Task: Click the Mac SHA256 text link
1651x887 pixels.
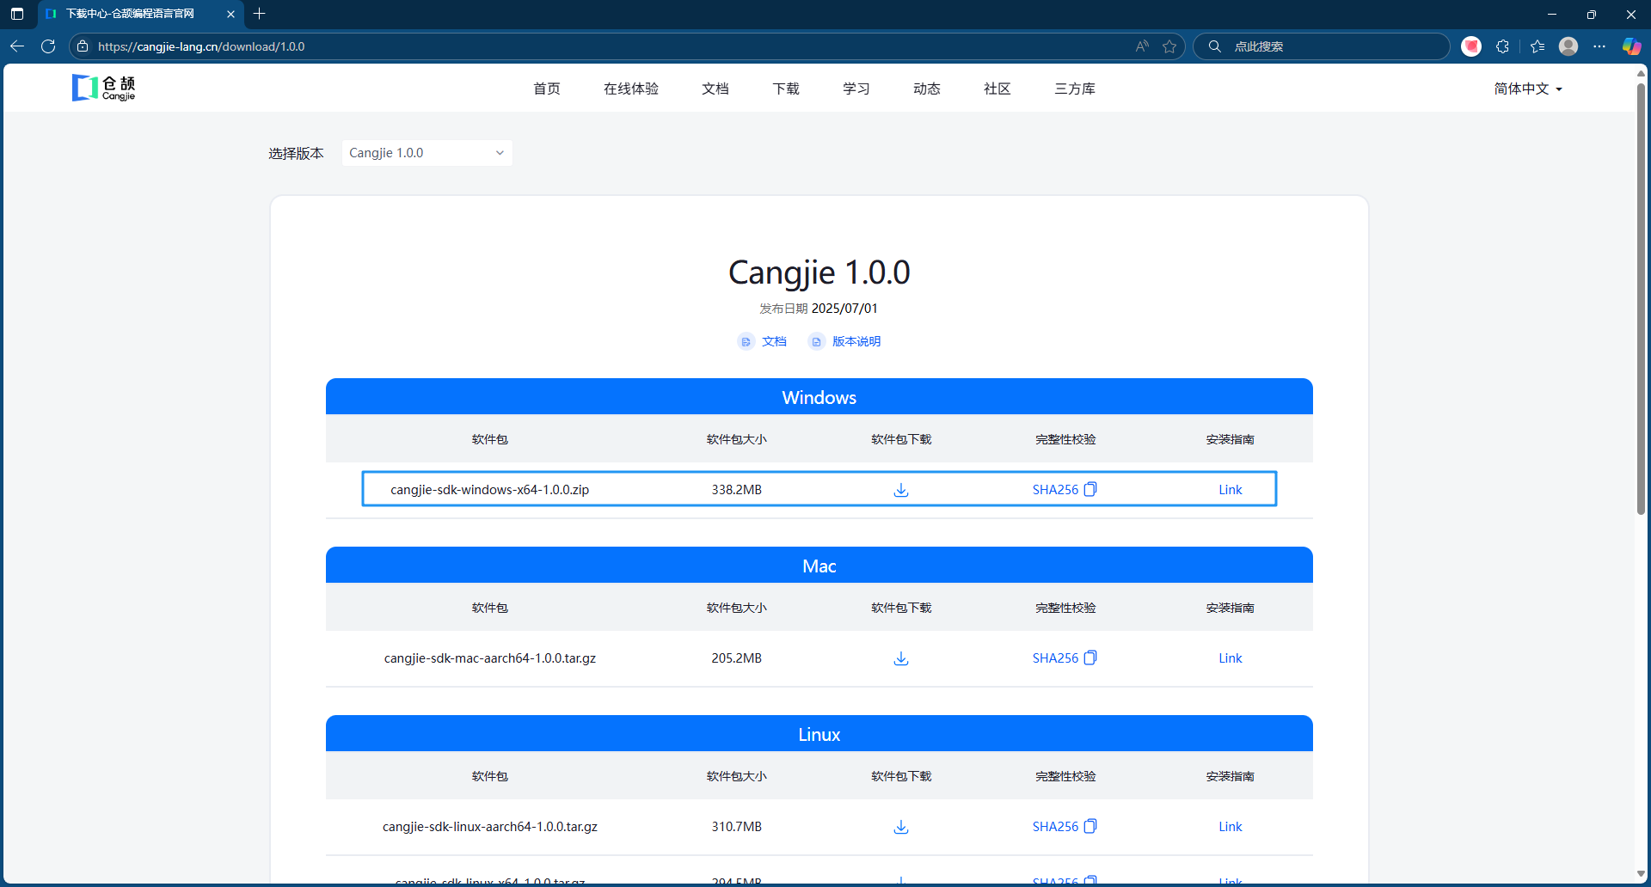Action: click(1055, 658)
